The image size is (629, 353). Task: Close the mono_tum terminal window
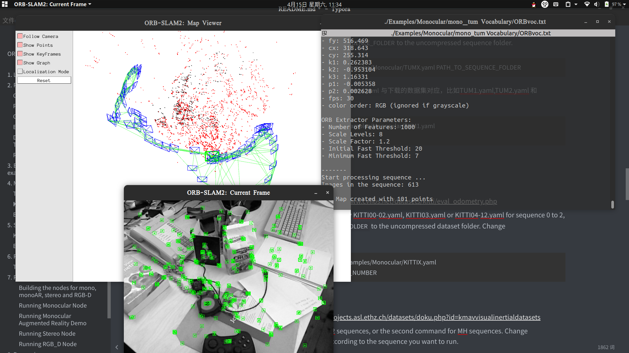(x=609, y=22)
